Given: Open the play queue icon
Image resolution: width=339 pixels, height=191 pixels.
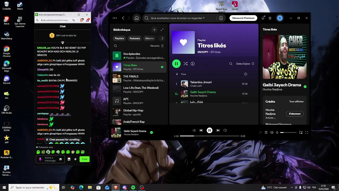Looking at the screenshot, I should tap(266, 132).
